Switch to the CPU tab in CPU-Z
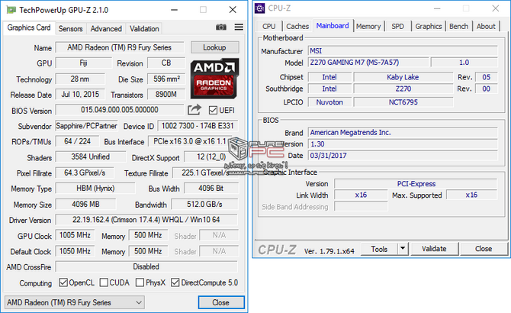Screen dimensions: 511x313 269,27
